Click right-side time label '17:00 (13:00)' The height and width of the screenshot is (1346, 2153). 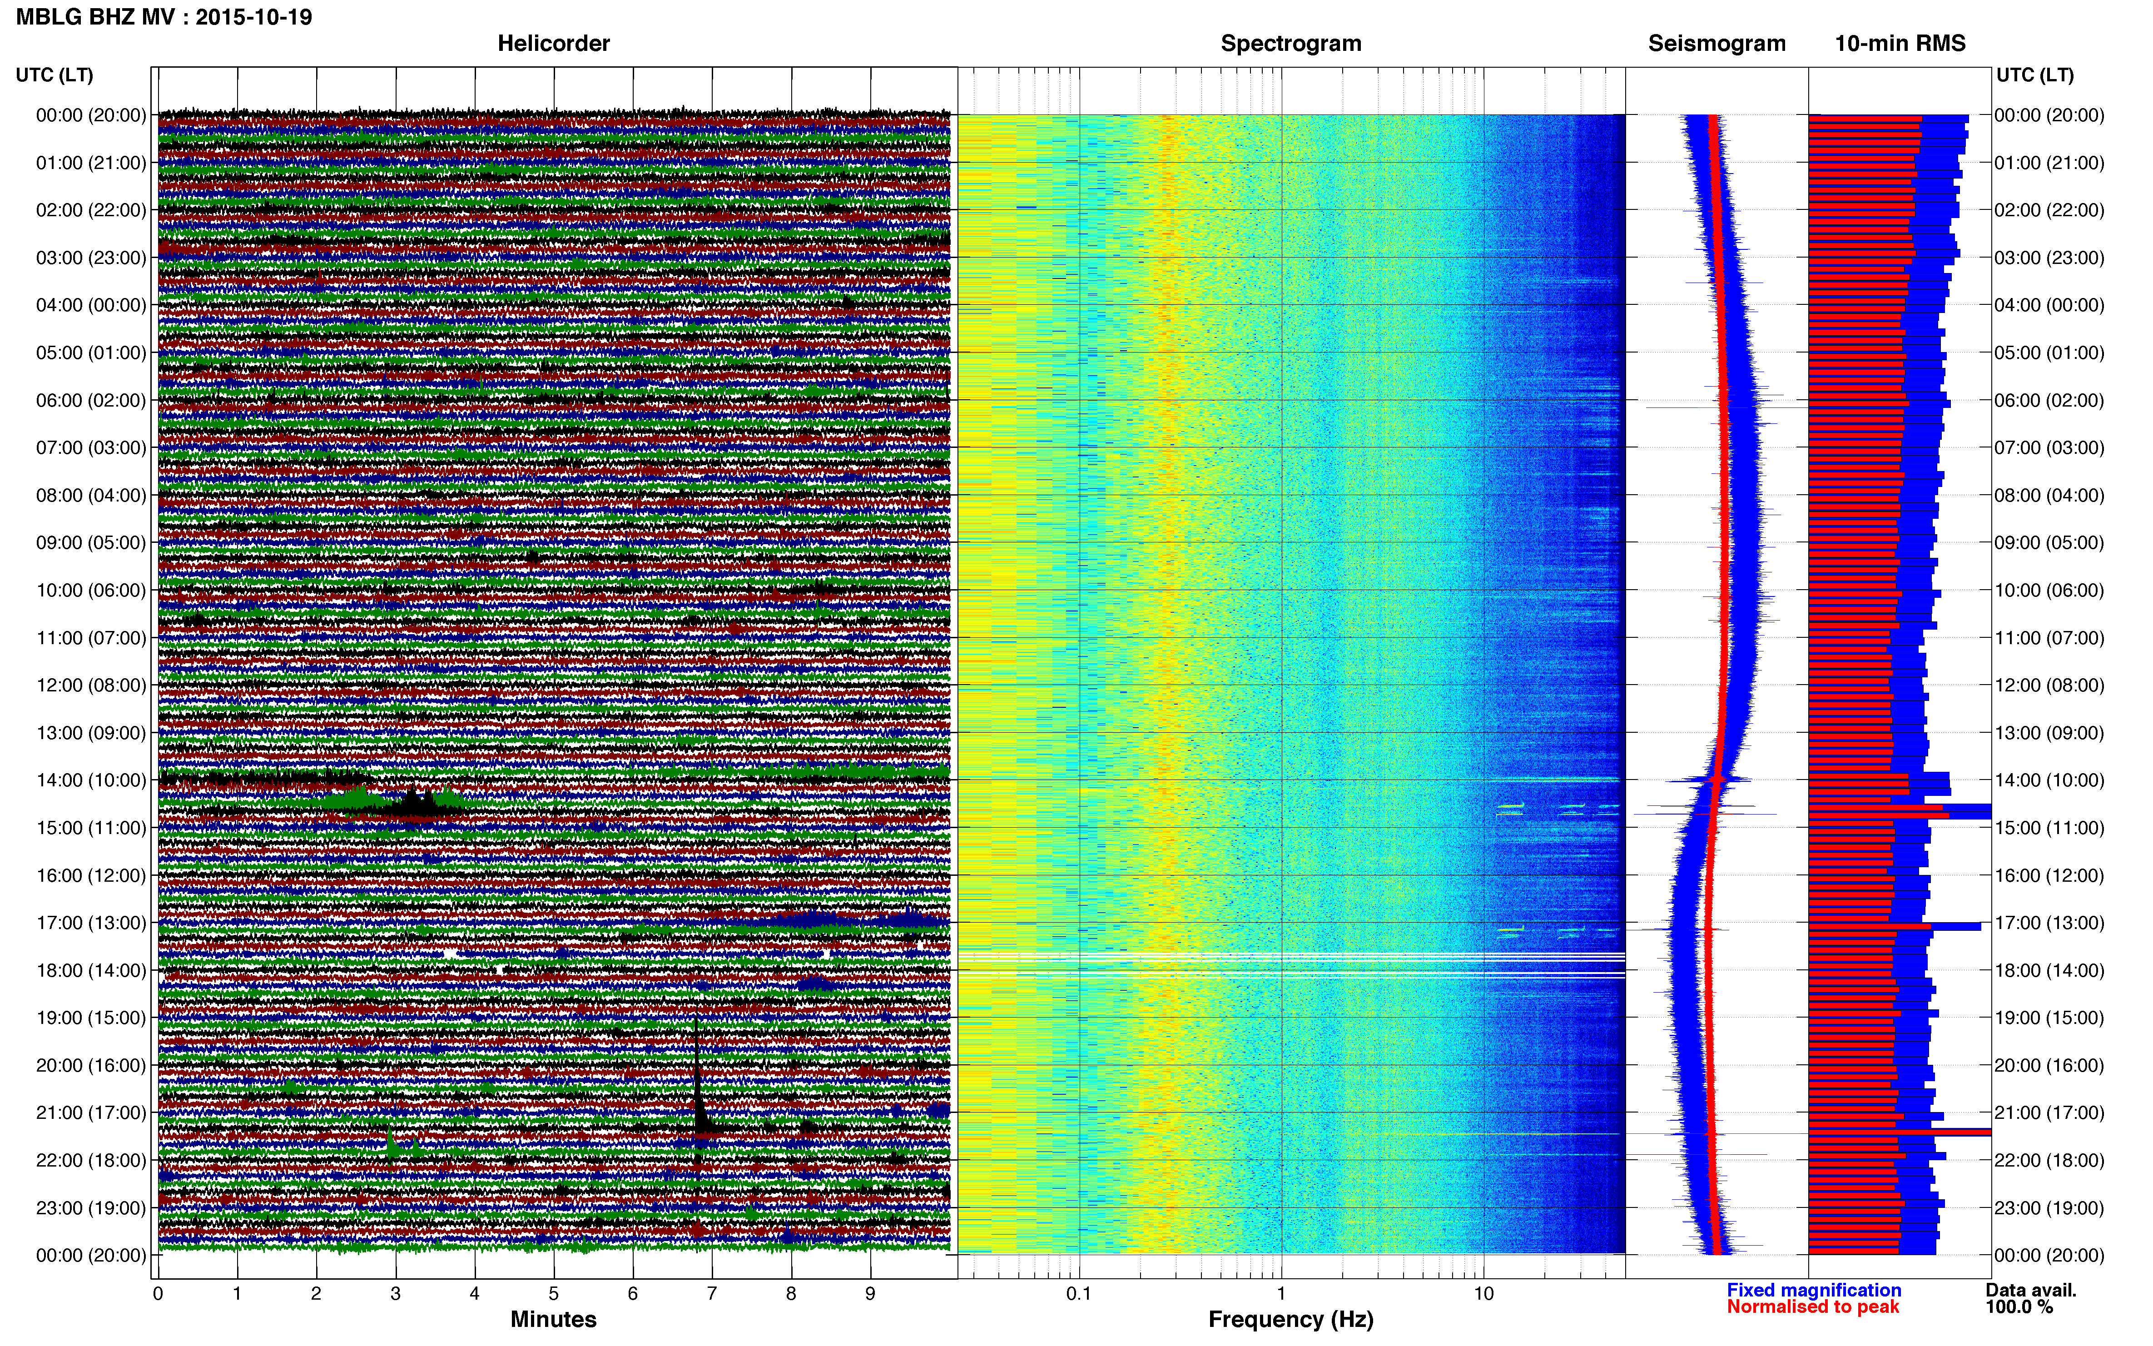[2049, 923]
